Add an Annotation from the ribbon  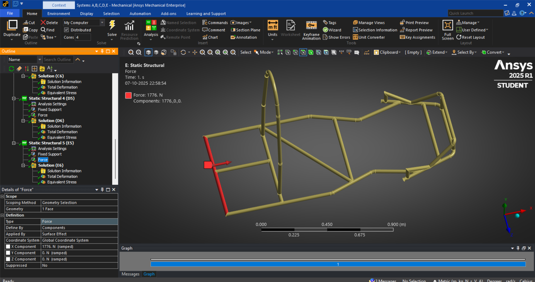[x=244, y=37]
